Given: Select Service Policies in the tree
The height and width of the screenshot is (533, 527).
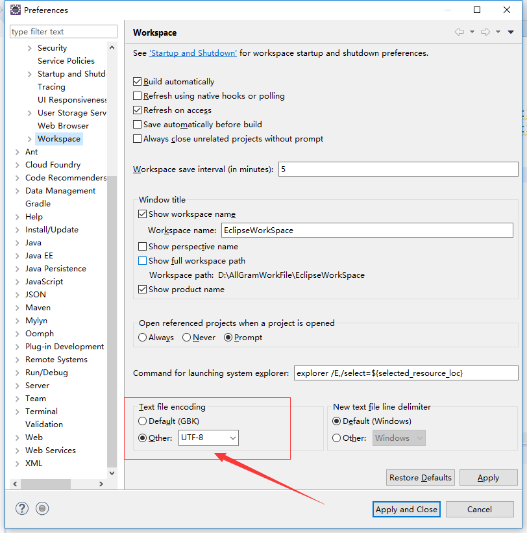Looking at the screenshot, I should (x=66, y=61).
